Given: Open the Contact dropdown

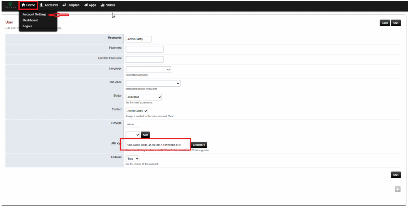Looking at the screenshot, I should [137, 111].
